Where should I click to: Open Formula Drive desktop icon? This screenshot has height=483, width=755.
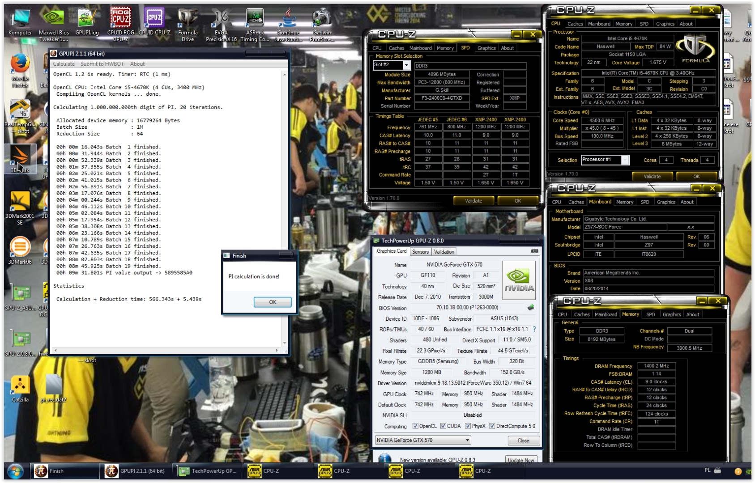[188, 25]
